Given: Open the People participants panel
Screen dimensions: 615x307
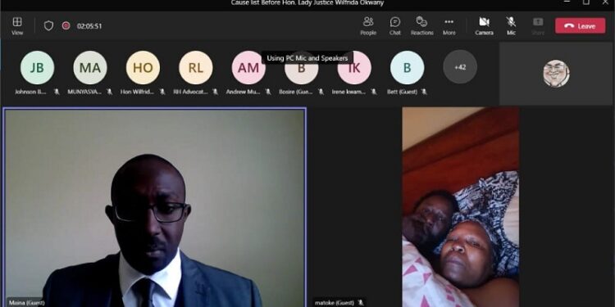Looking at the screenshot, I should 368,26.
